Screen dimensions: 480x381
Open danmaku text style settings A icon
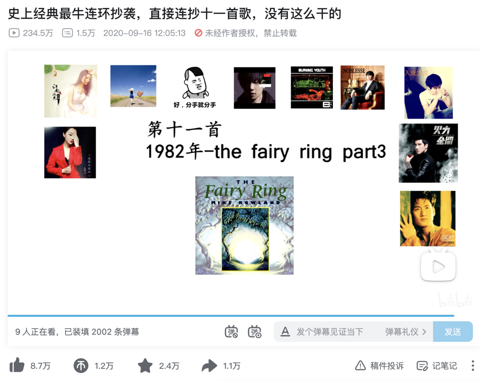tap(285, 331)
